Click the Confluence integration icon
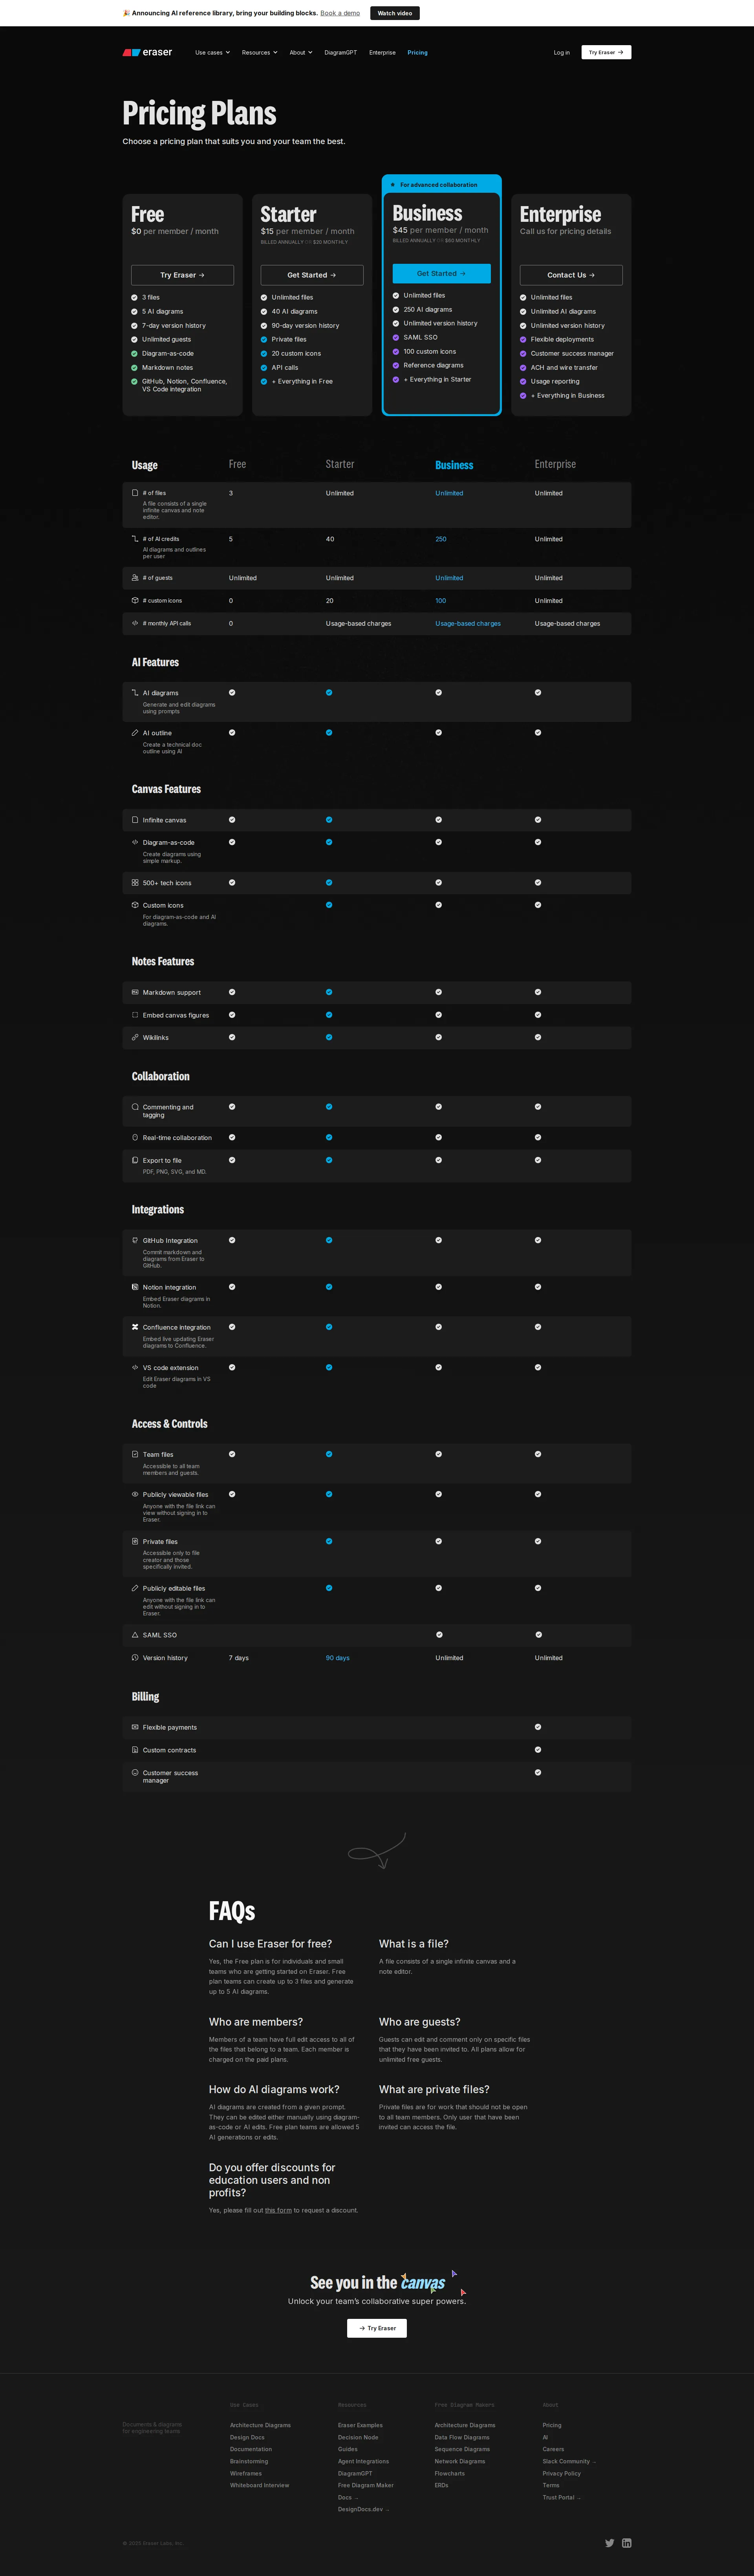The width and height of the screenshot is (754, 2576). pos(135,1327)
